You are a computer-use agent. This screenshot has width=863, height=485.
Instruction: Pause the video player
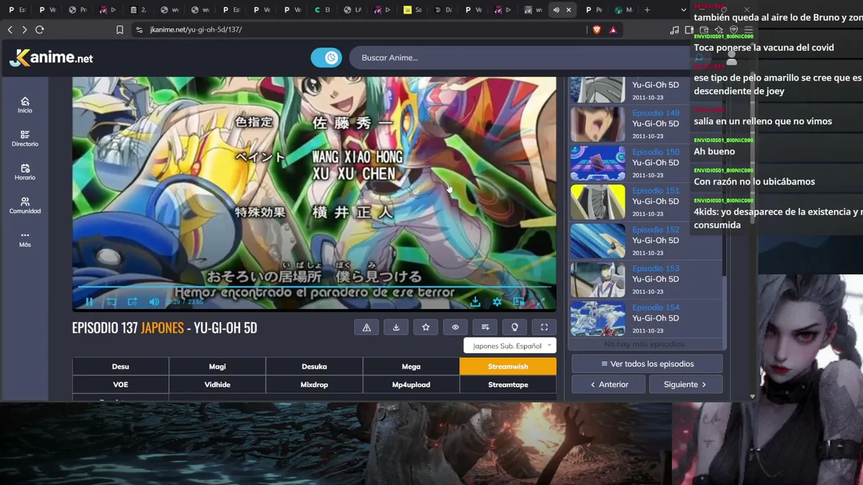(89, 302)
